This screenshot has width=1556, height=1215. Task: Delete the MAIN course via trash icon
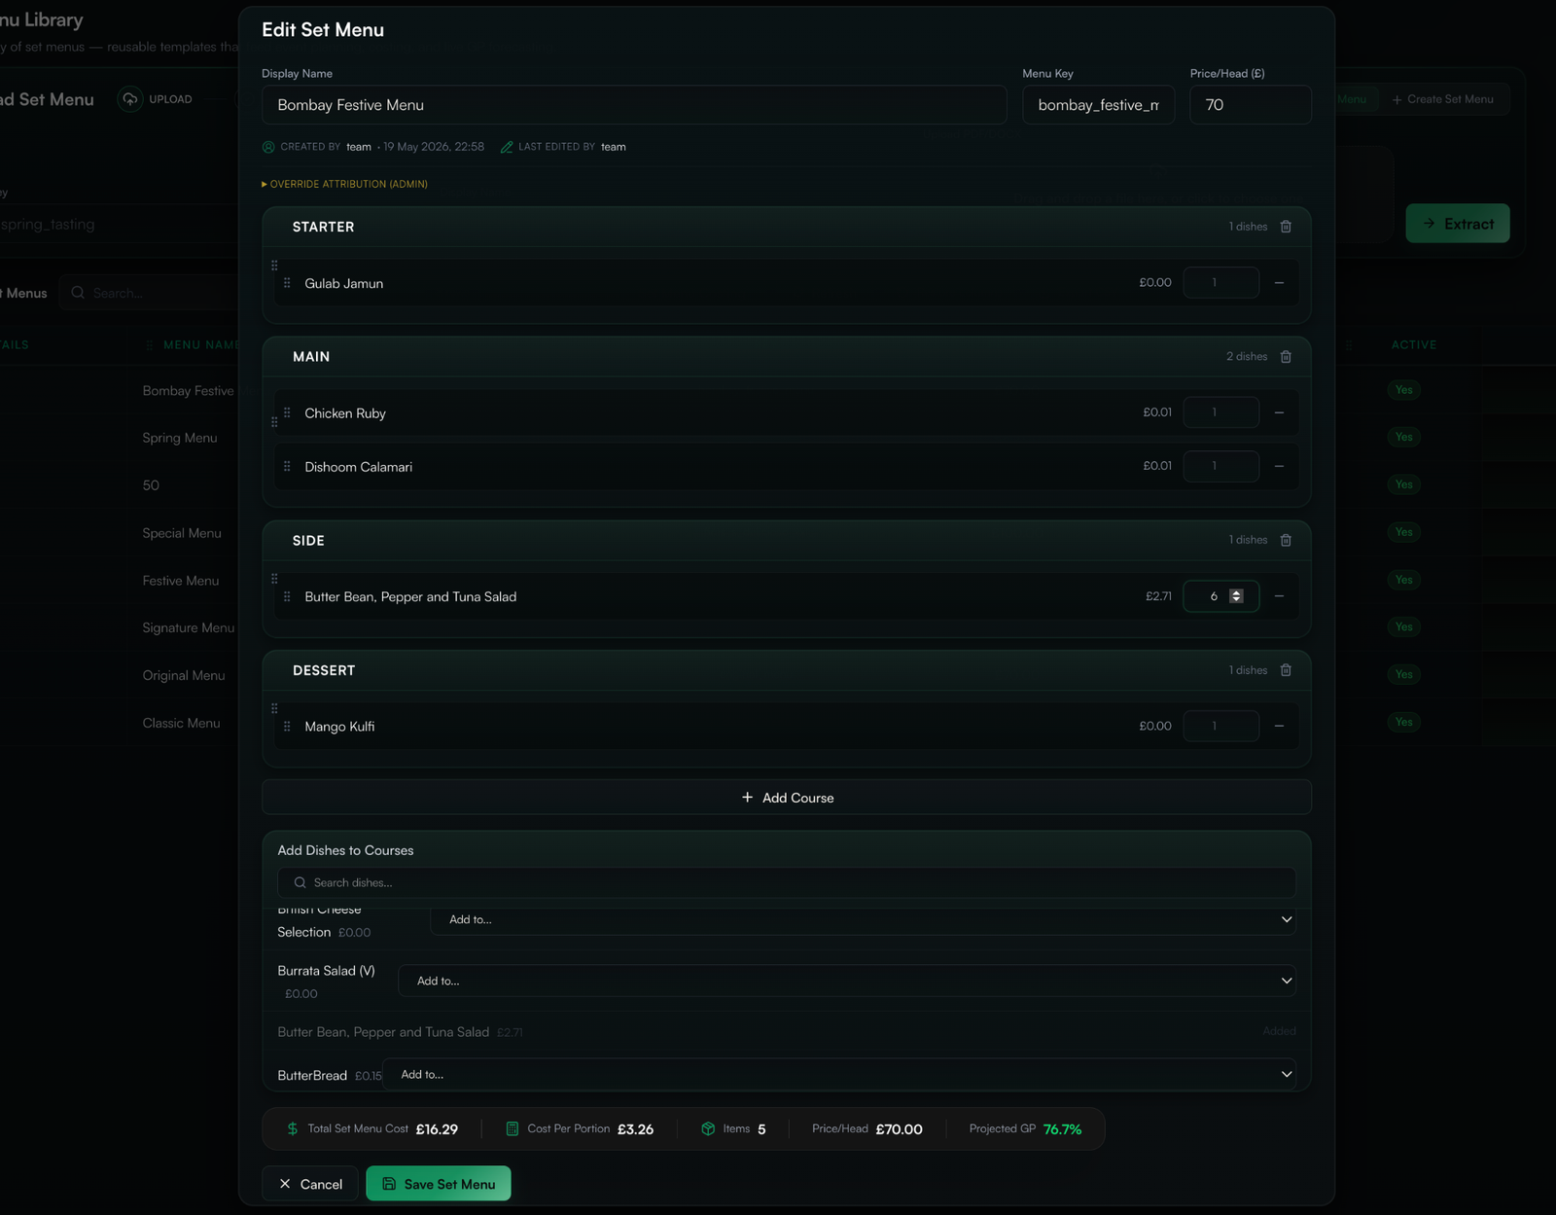[x=1286, y=357]
